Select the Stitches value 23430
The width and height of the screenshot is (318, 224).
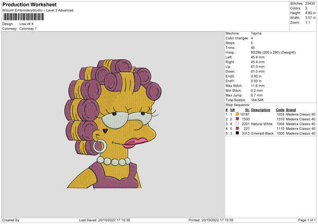pos(310,4)
